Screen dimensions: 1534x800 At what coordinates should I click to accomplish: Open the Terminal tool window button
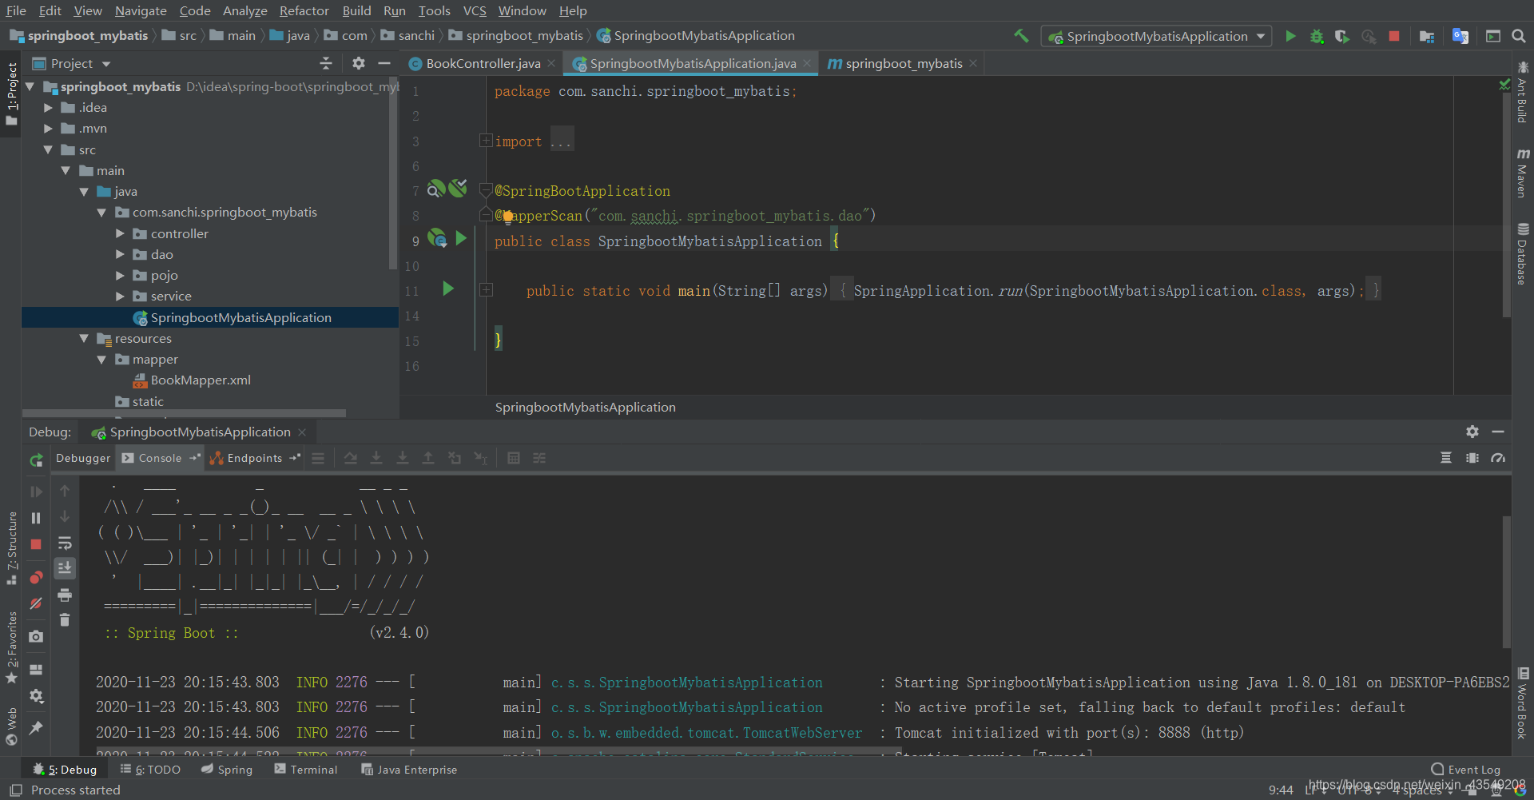[306, 770]
